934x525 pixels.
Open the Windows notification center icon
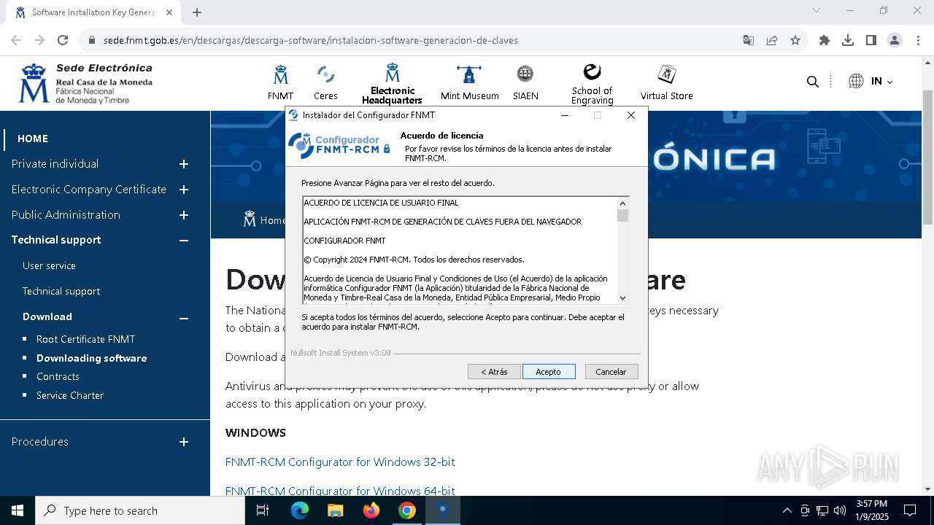pyautogui.click(x=910, y=510)
